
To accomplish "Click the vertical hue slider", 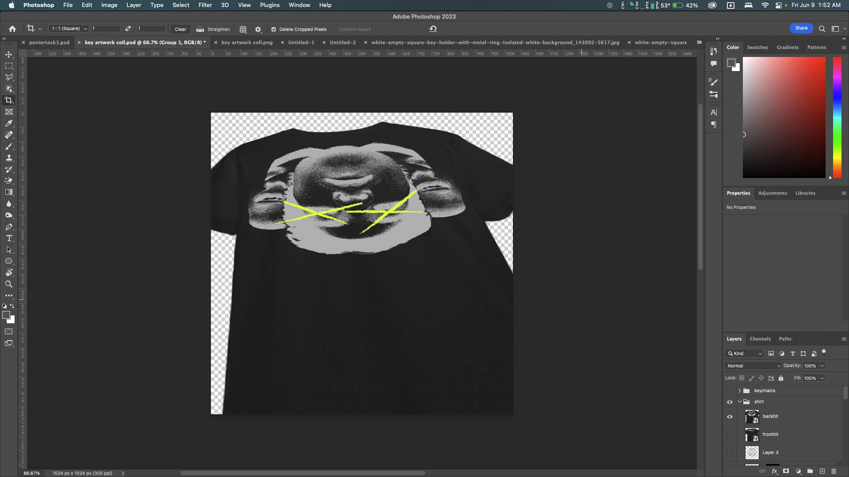I will click(x=837, y=117).
